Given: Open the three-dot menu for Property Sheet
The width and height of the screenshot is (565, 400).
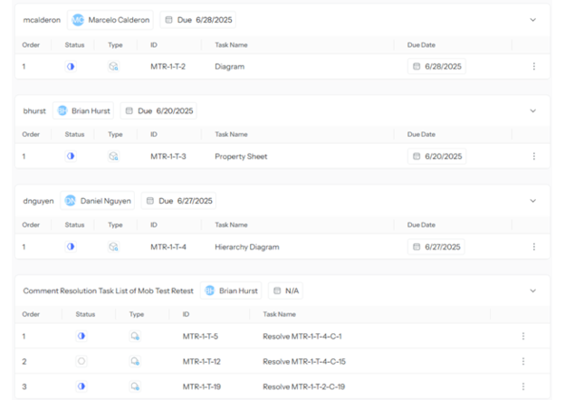Looking at the screenshot, I should point(533,157).
